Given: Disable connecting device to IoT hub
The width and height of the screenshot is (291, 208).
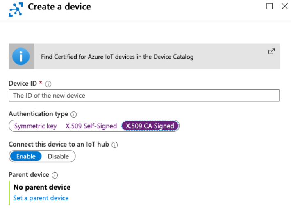Looking at the screenshot, I should [x=58, y=156].
